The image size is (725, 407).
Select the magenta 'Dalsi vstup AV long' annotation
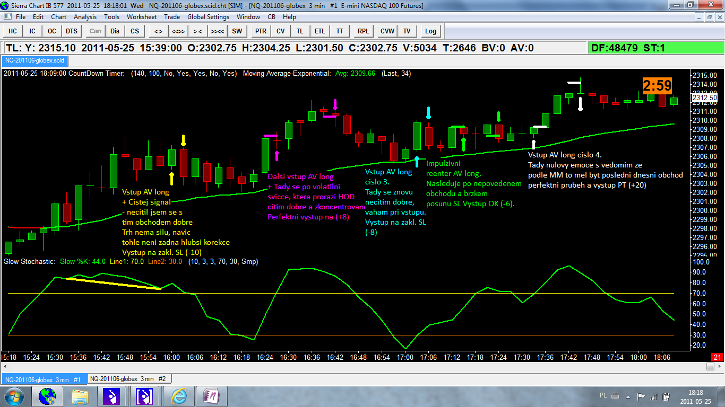(x=300, y=176)
